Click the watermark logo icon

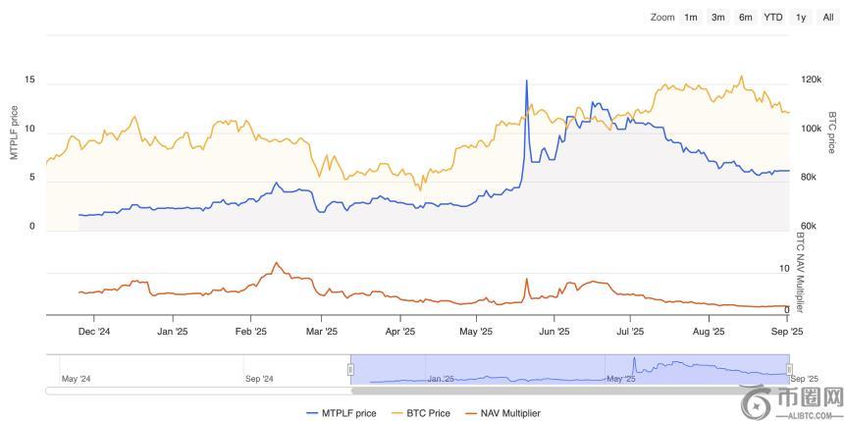point(759,402)
